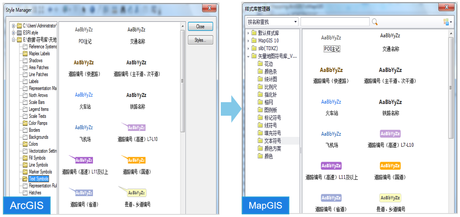The image size is (460, 217).
Task: Click POI注记 text symbol in ArcGIS Style Manager
Action: tap(85, 35)
